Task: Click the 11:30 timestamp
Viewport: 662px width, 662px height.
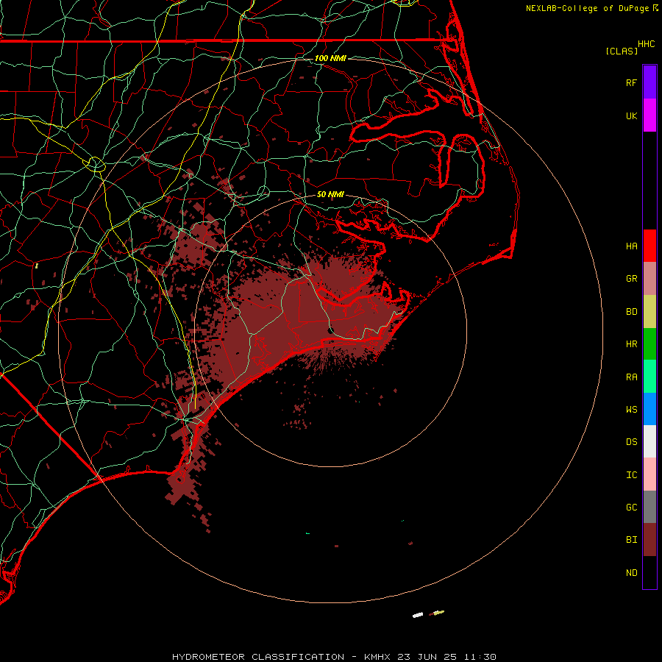Action: 480,657
